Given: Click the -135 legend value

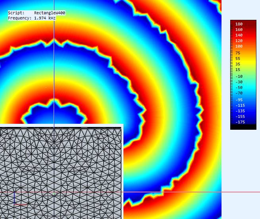Looking at the screenshot, I should [240, 111].
